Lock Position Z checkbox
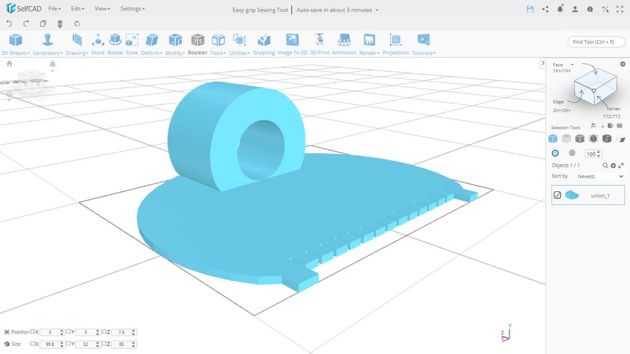This screenshot has height=354, width=630. pyautogui.click(x=104, y=332)
